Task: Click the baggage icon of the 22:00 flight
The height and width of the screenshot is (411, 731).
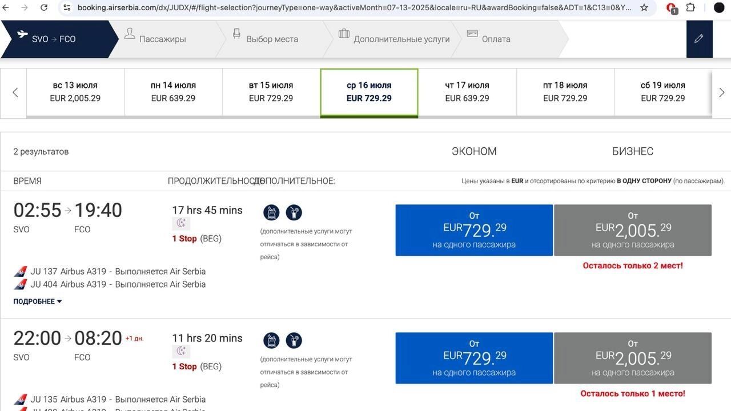Action: (x=271, y=341)
